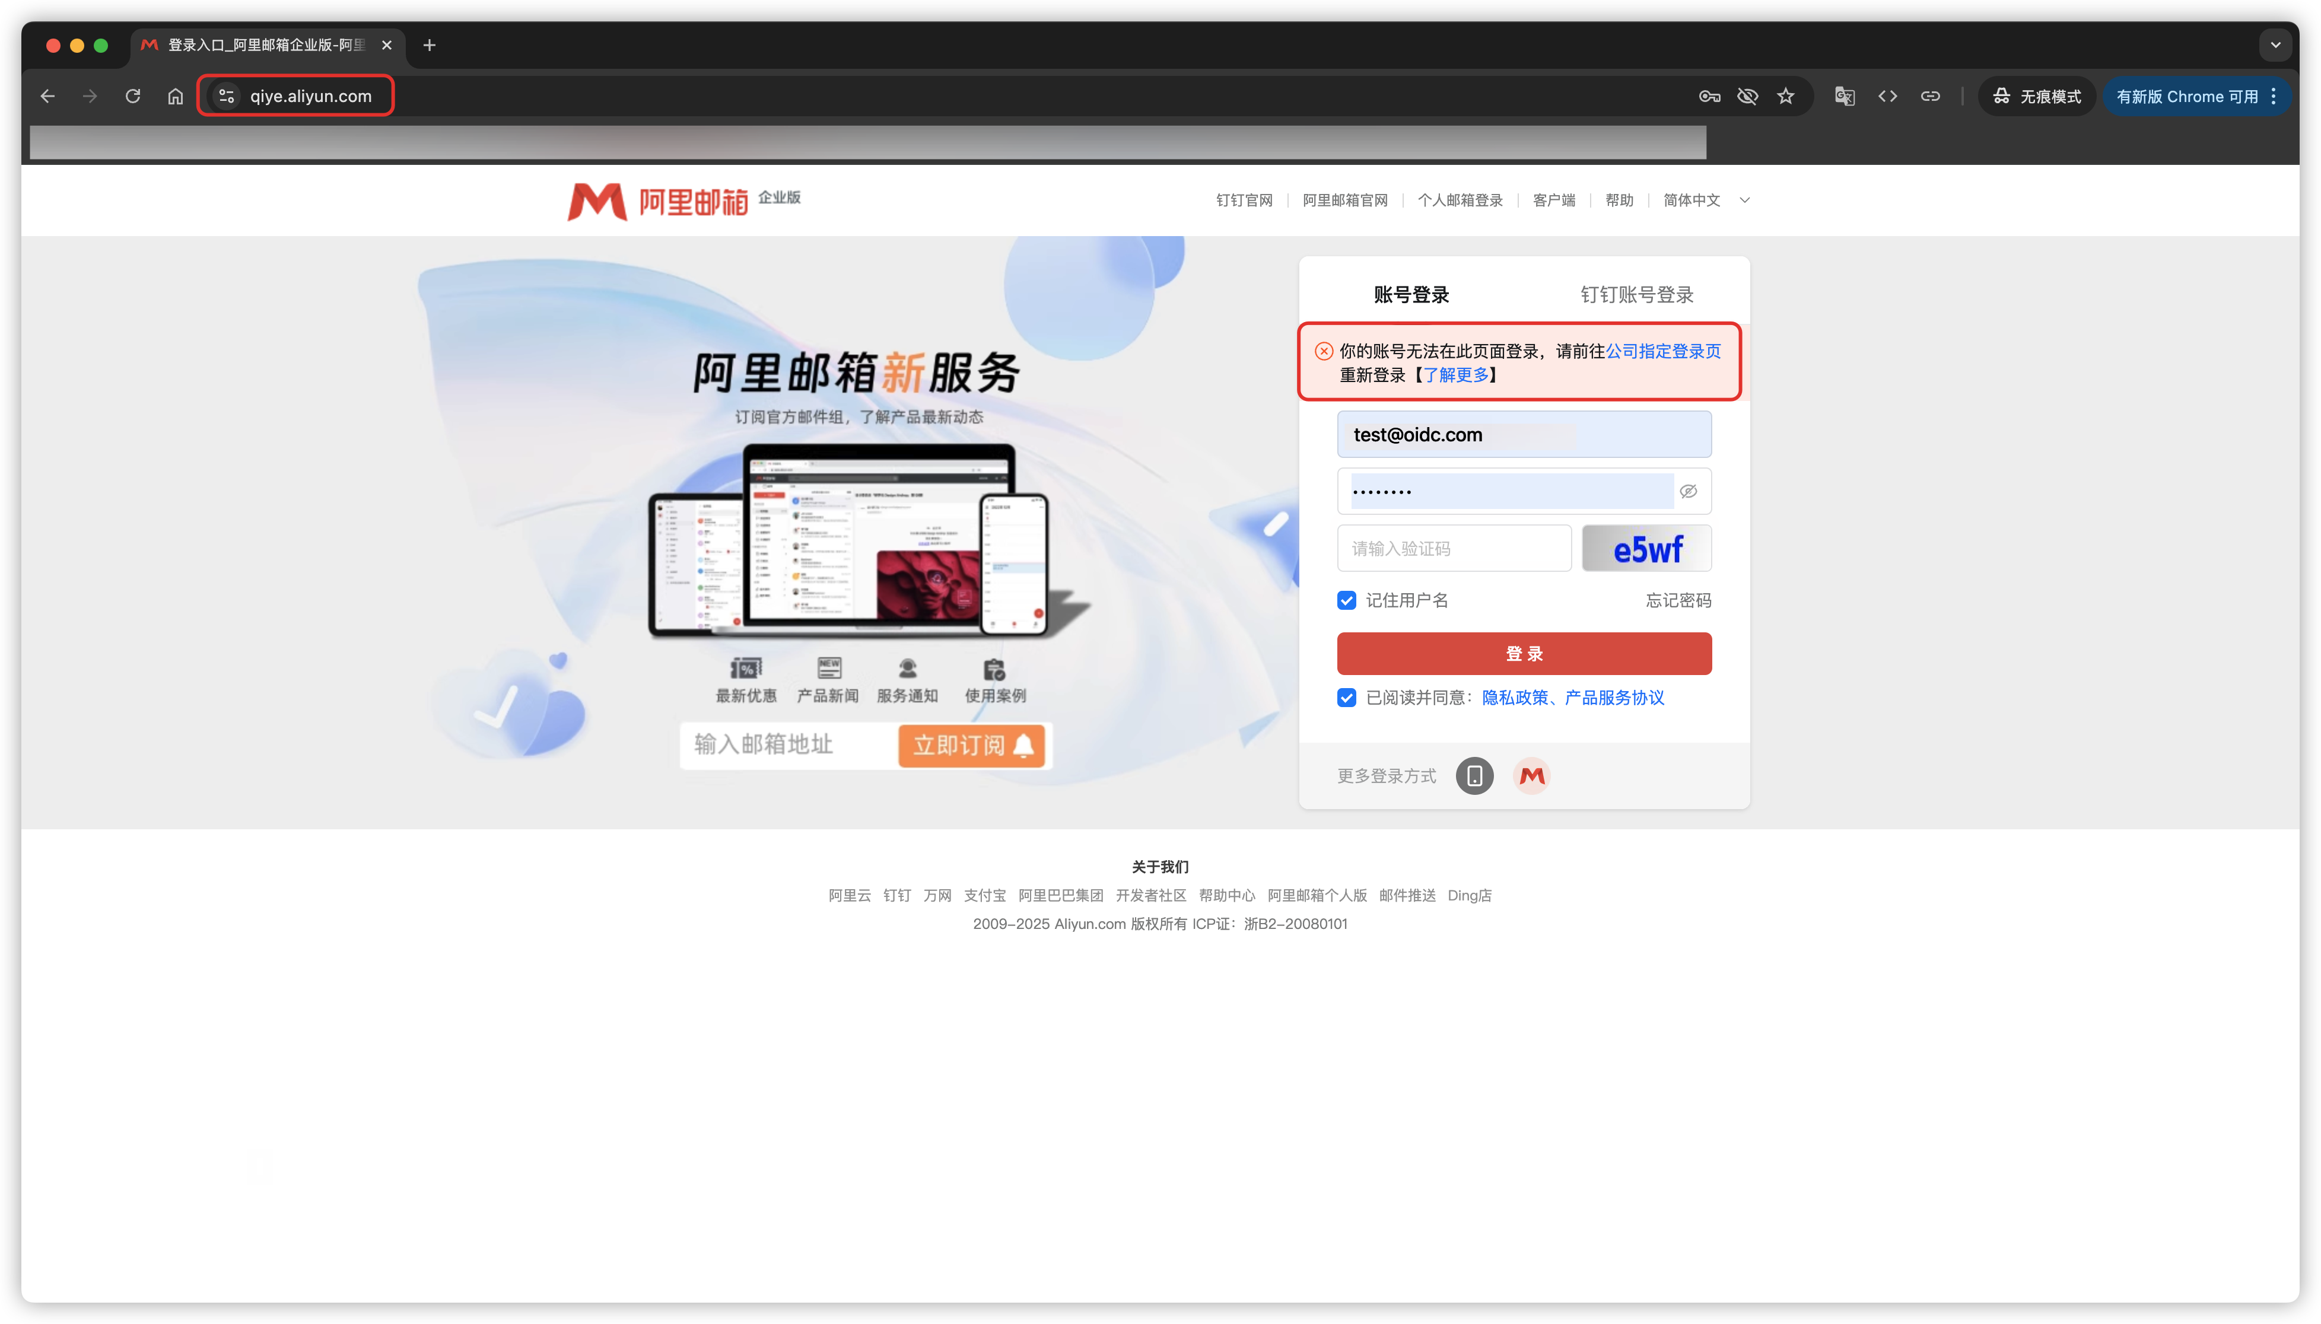This screenshot has width=2321, height=1324.
Task: Uncheck the 记住用户名 checkbox
Action: tap(1347, 600)
